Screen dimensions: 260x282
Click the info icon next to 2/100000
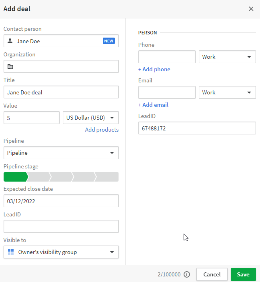187,274
